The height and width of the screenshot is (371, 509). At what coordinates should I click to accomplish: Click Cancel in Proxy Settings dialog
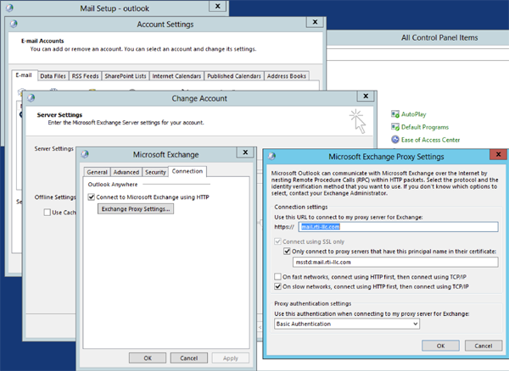click(x=484, y=346)
